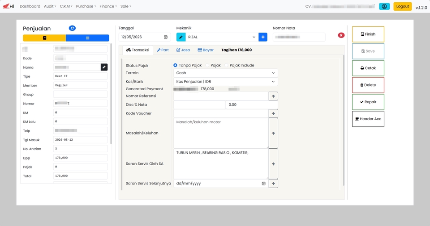Click the Disc % Nota percent field
Viewport: 430px width, 226px height.
coord(199,105)
